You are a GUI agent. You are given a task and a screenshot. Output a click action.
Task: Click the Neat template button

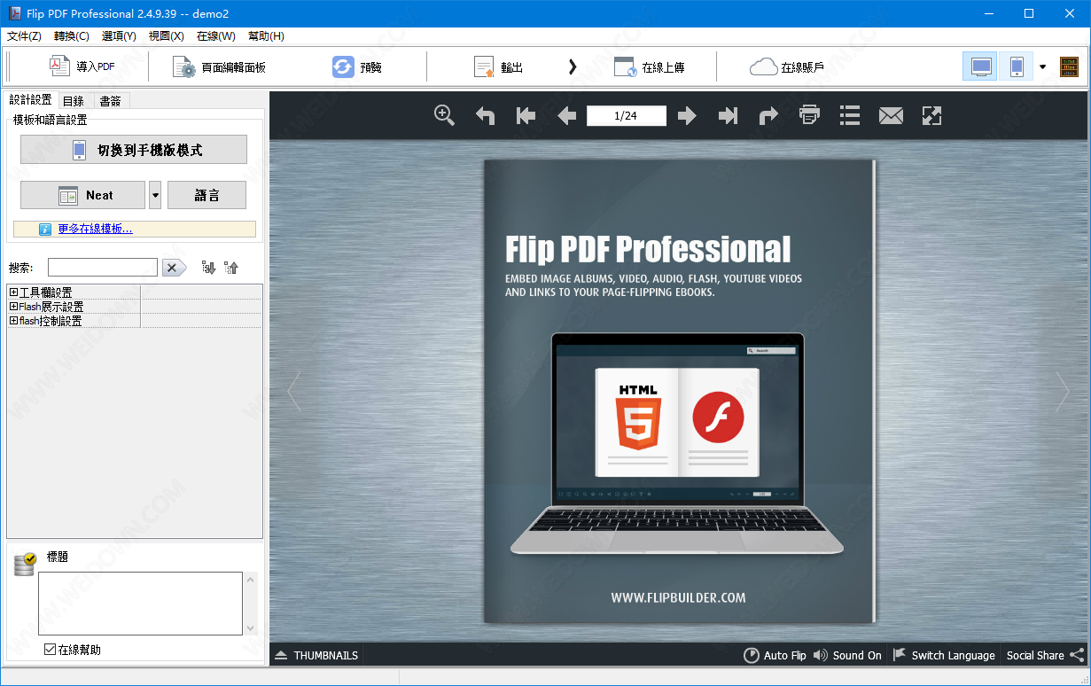(82, 195)
